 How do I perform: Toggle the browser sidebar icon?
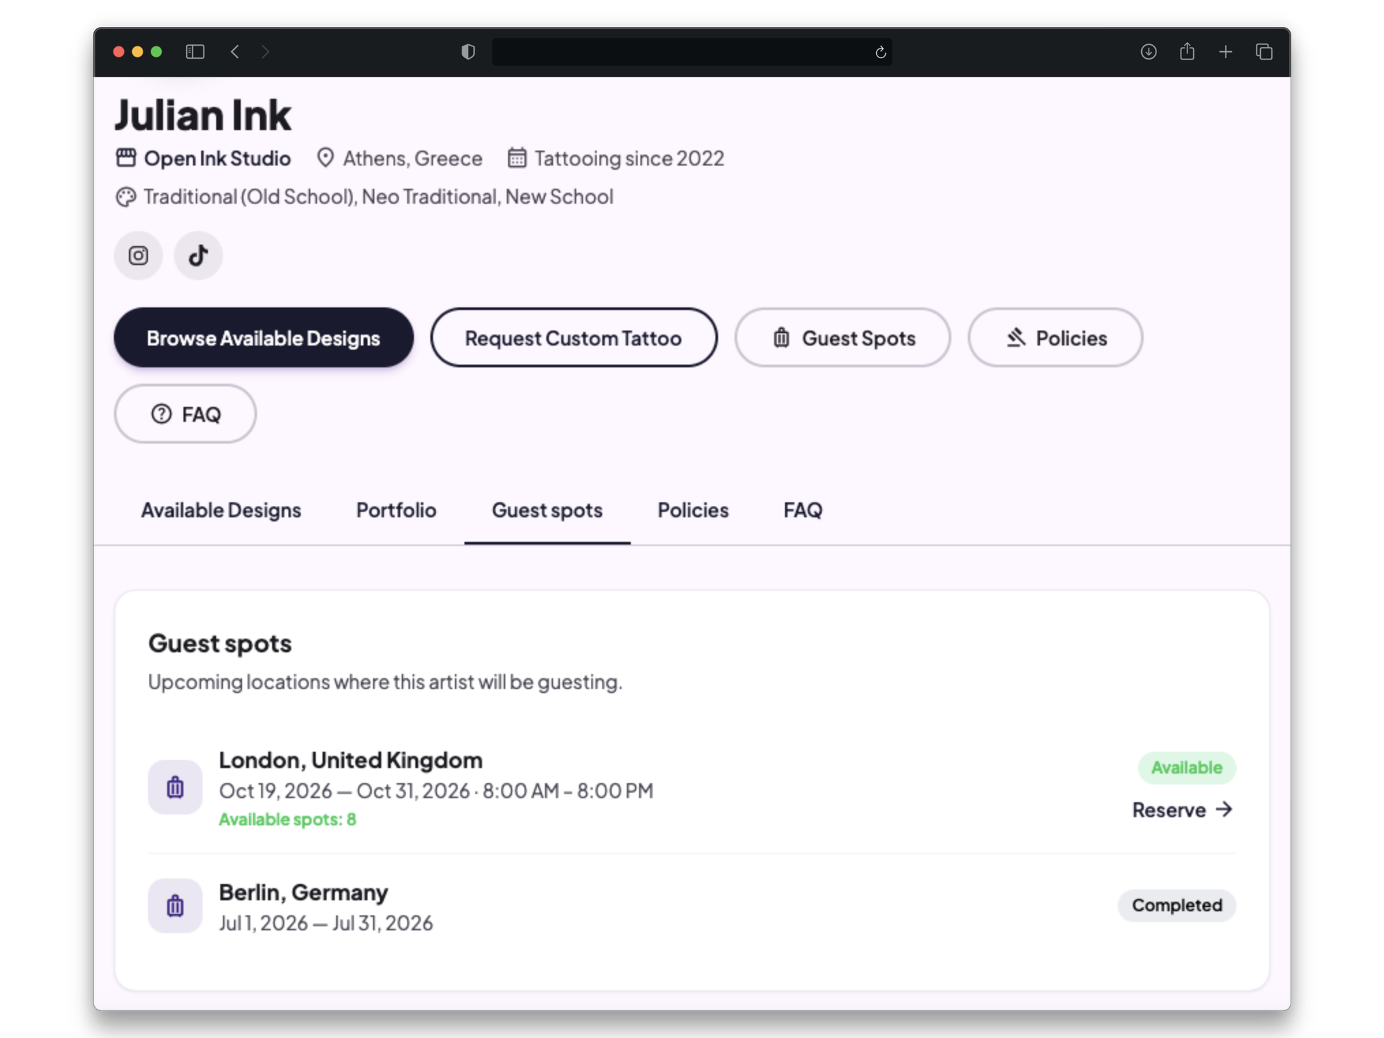[x=195, y=52]
